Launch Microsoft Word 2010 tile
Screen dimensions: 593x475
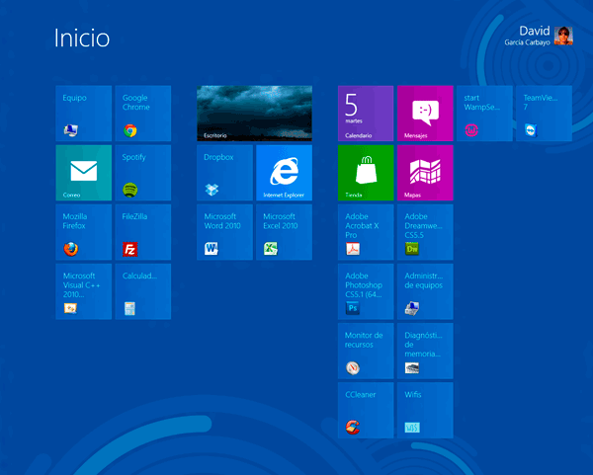(x=224, y=232)
